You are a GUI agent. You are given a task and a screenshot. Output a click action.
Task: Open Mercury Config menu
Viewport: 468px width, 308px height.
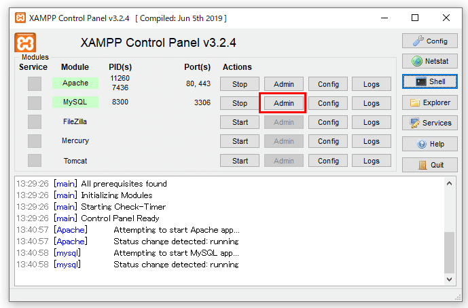click(328, 141)
